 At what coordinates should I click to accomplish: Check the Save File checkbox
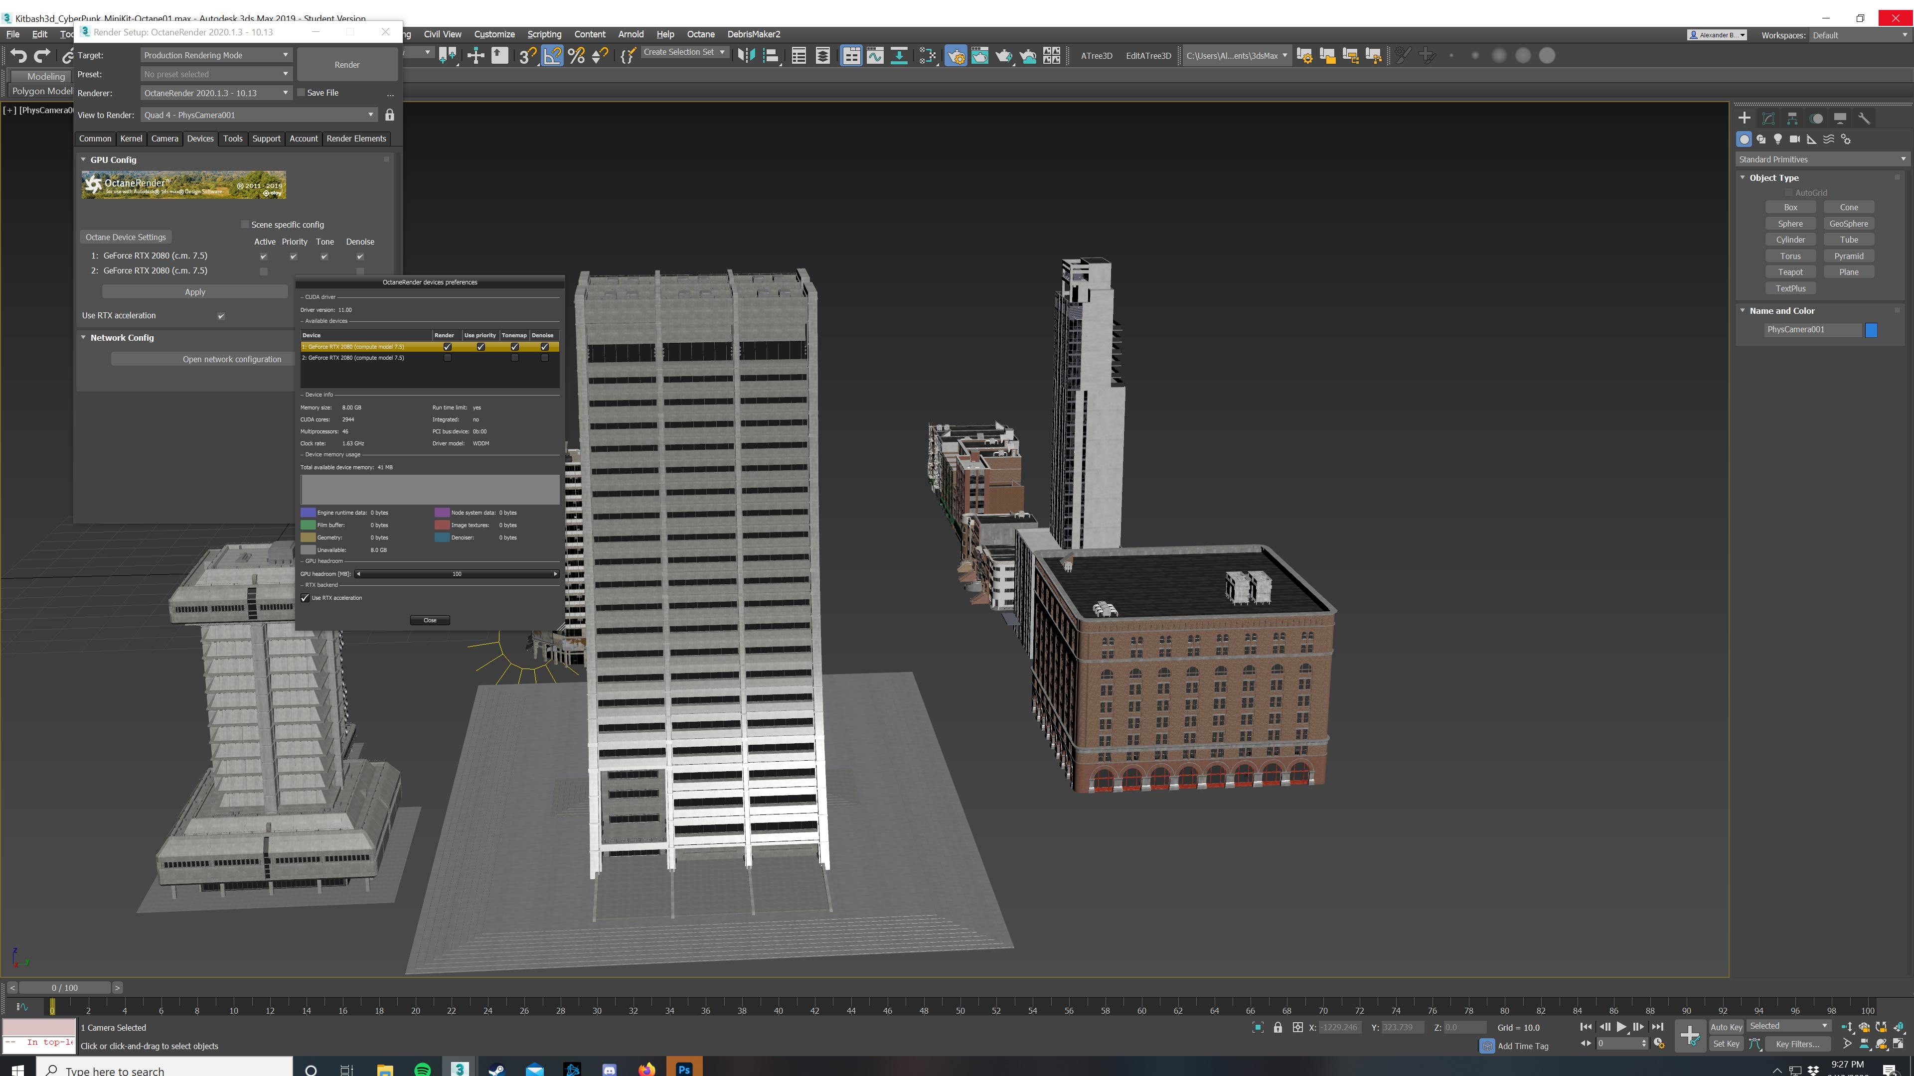[x=301, y=93]
